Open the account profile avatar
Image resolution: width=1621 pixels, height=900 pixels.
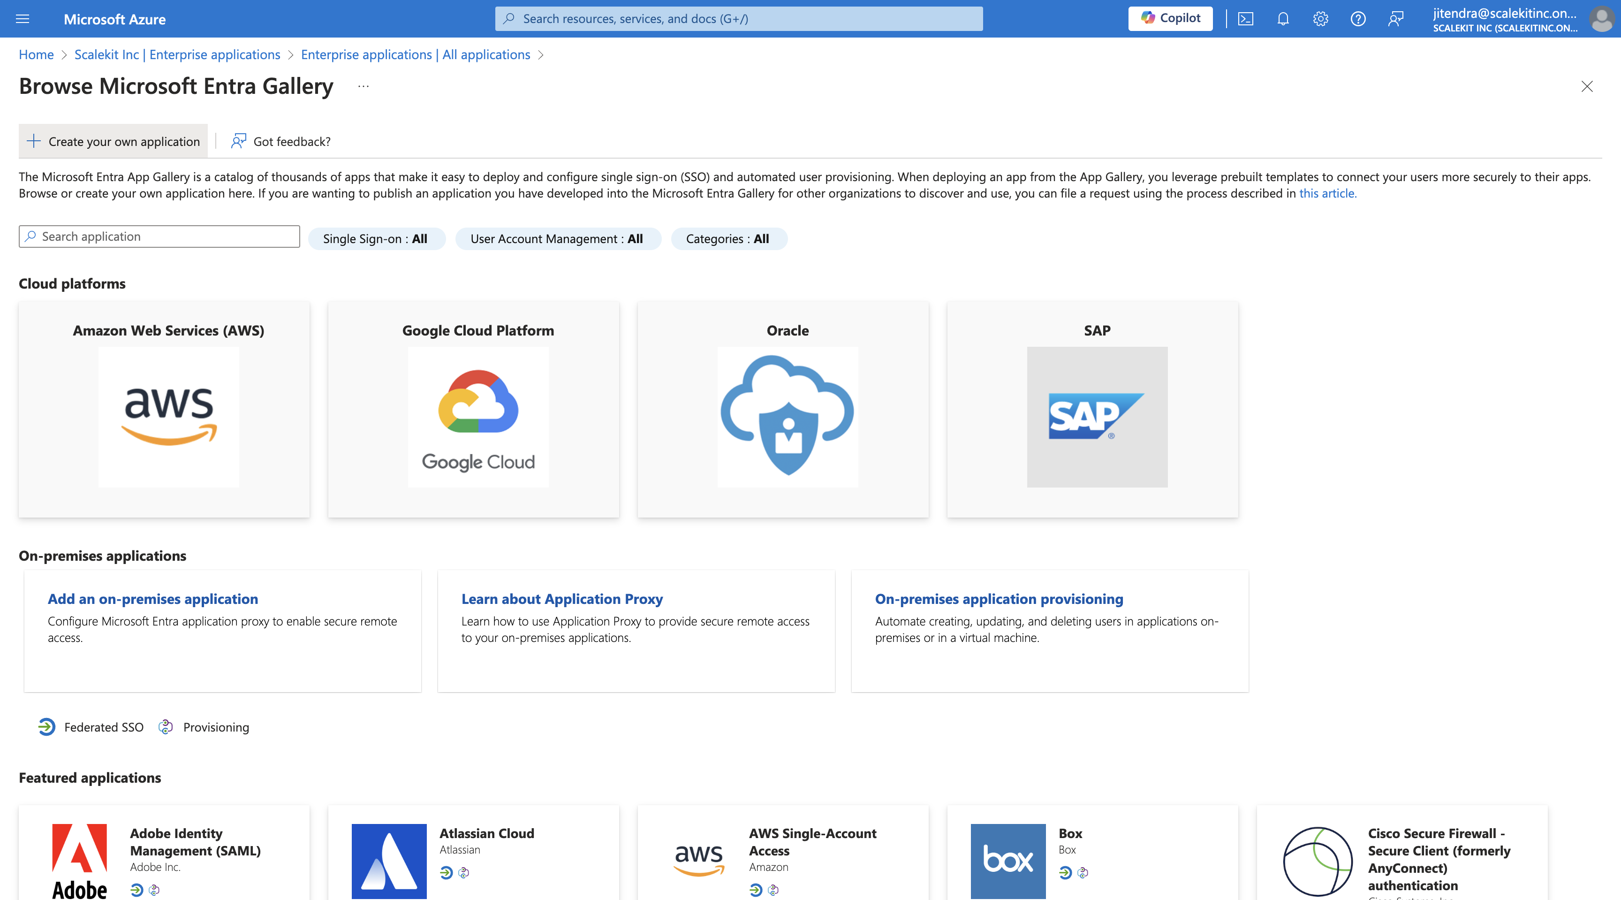coord(1601,19)
